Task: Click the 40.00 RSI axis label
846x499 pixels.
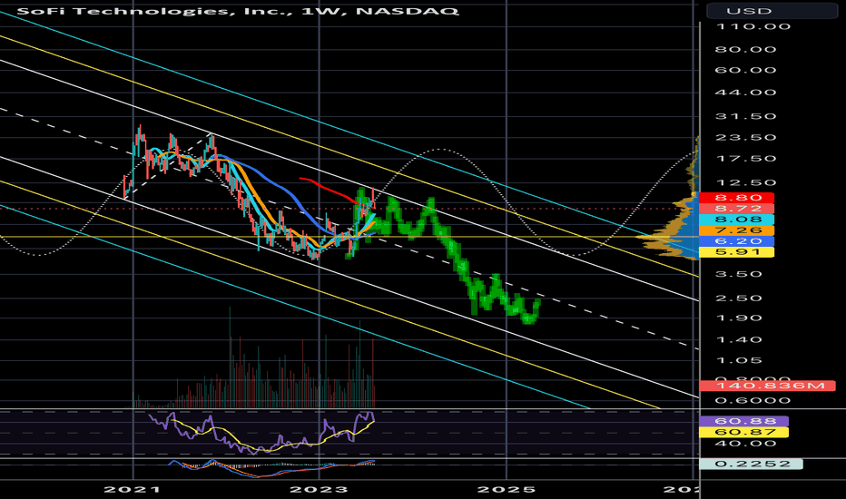Action: pos(745,444)
